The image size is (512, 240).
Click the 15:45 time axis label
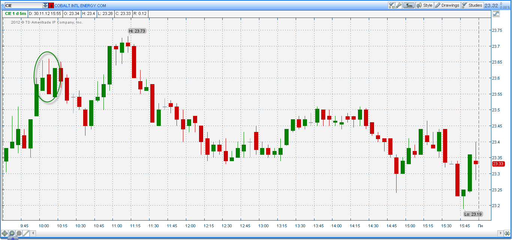pos(465,226)
